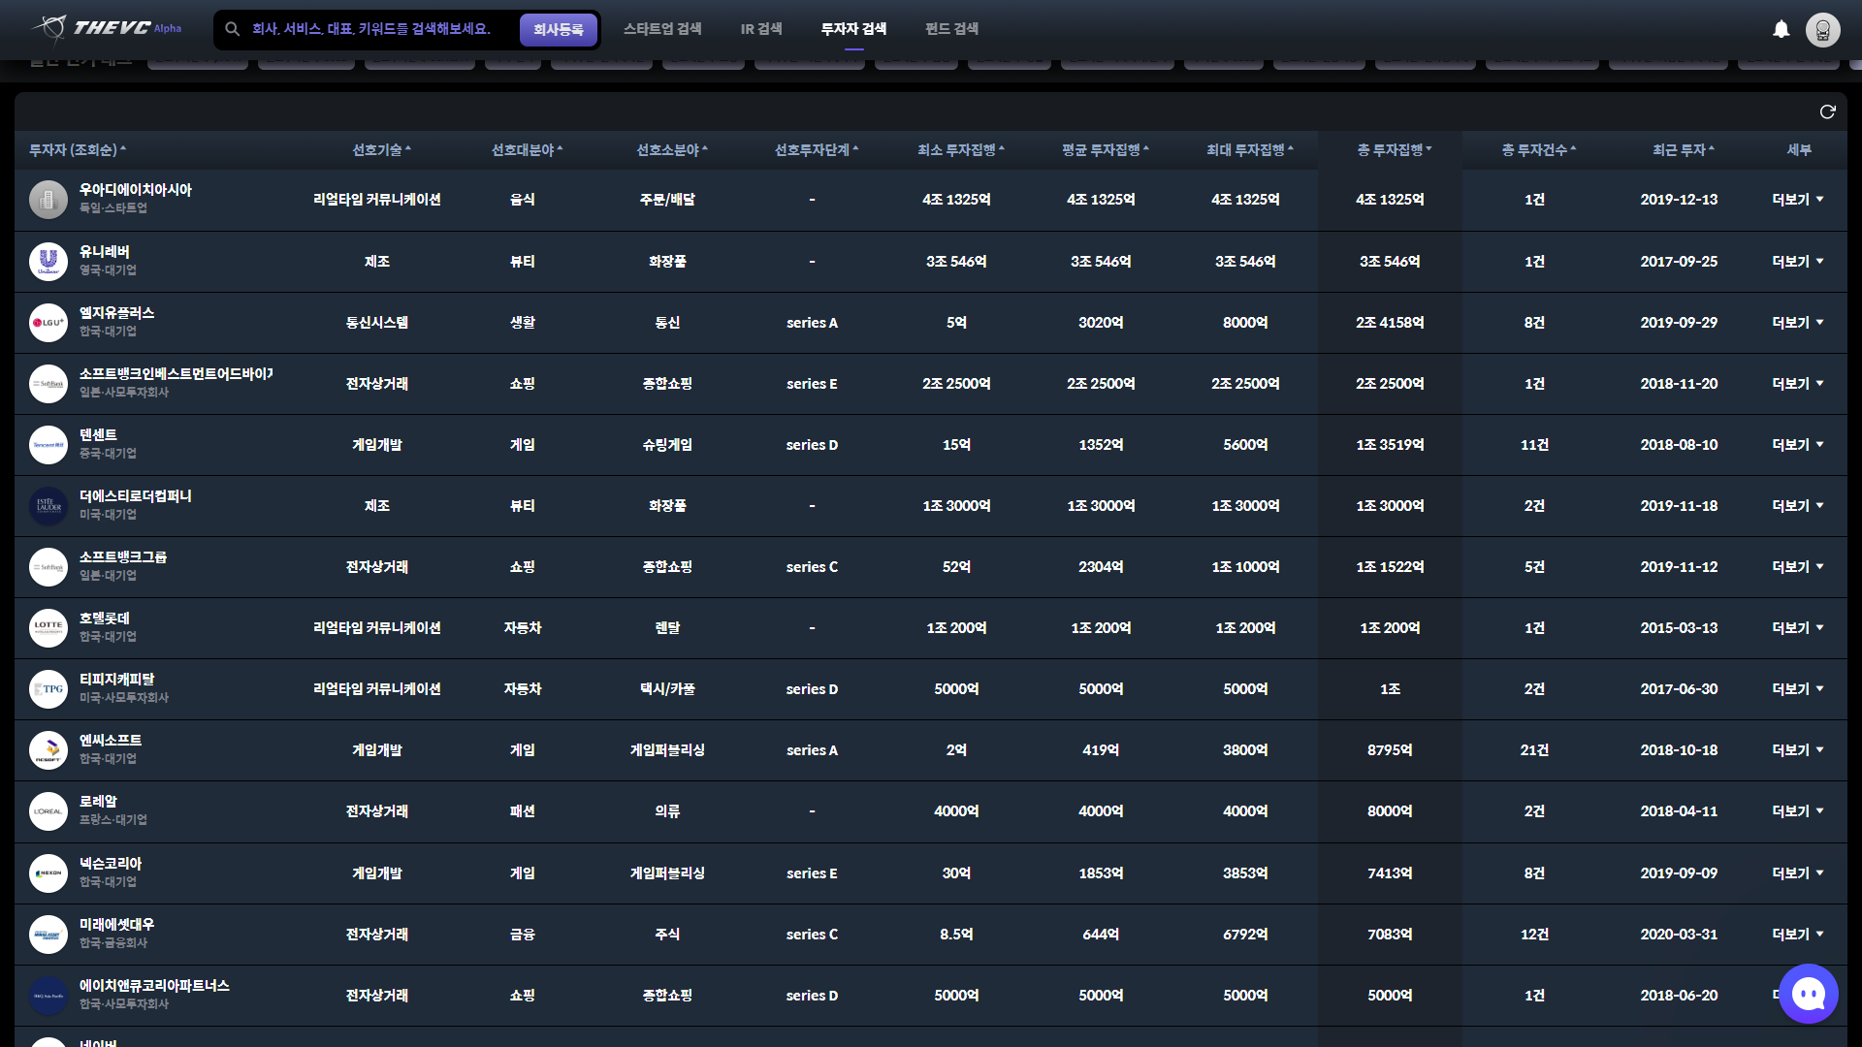This screenshot has height=1047, width=1862.
Task: Sort by 선호소분야 column
Action: (671, 150)
